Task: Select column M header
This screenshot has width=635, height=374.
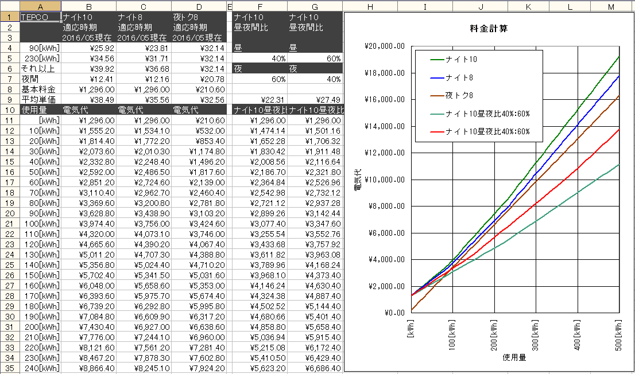Action: click(611, 6)
